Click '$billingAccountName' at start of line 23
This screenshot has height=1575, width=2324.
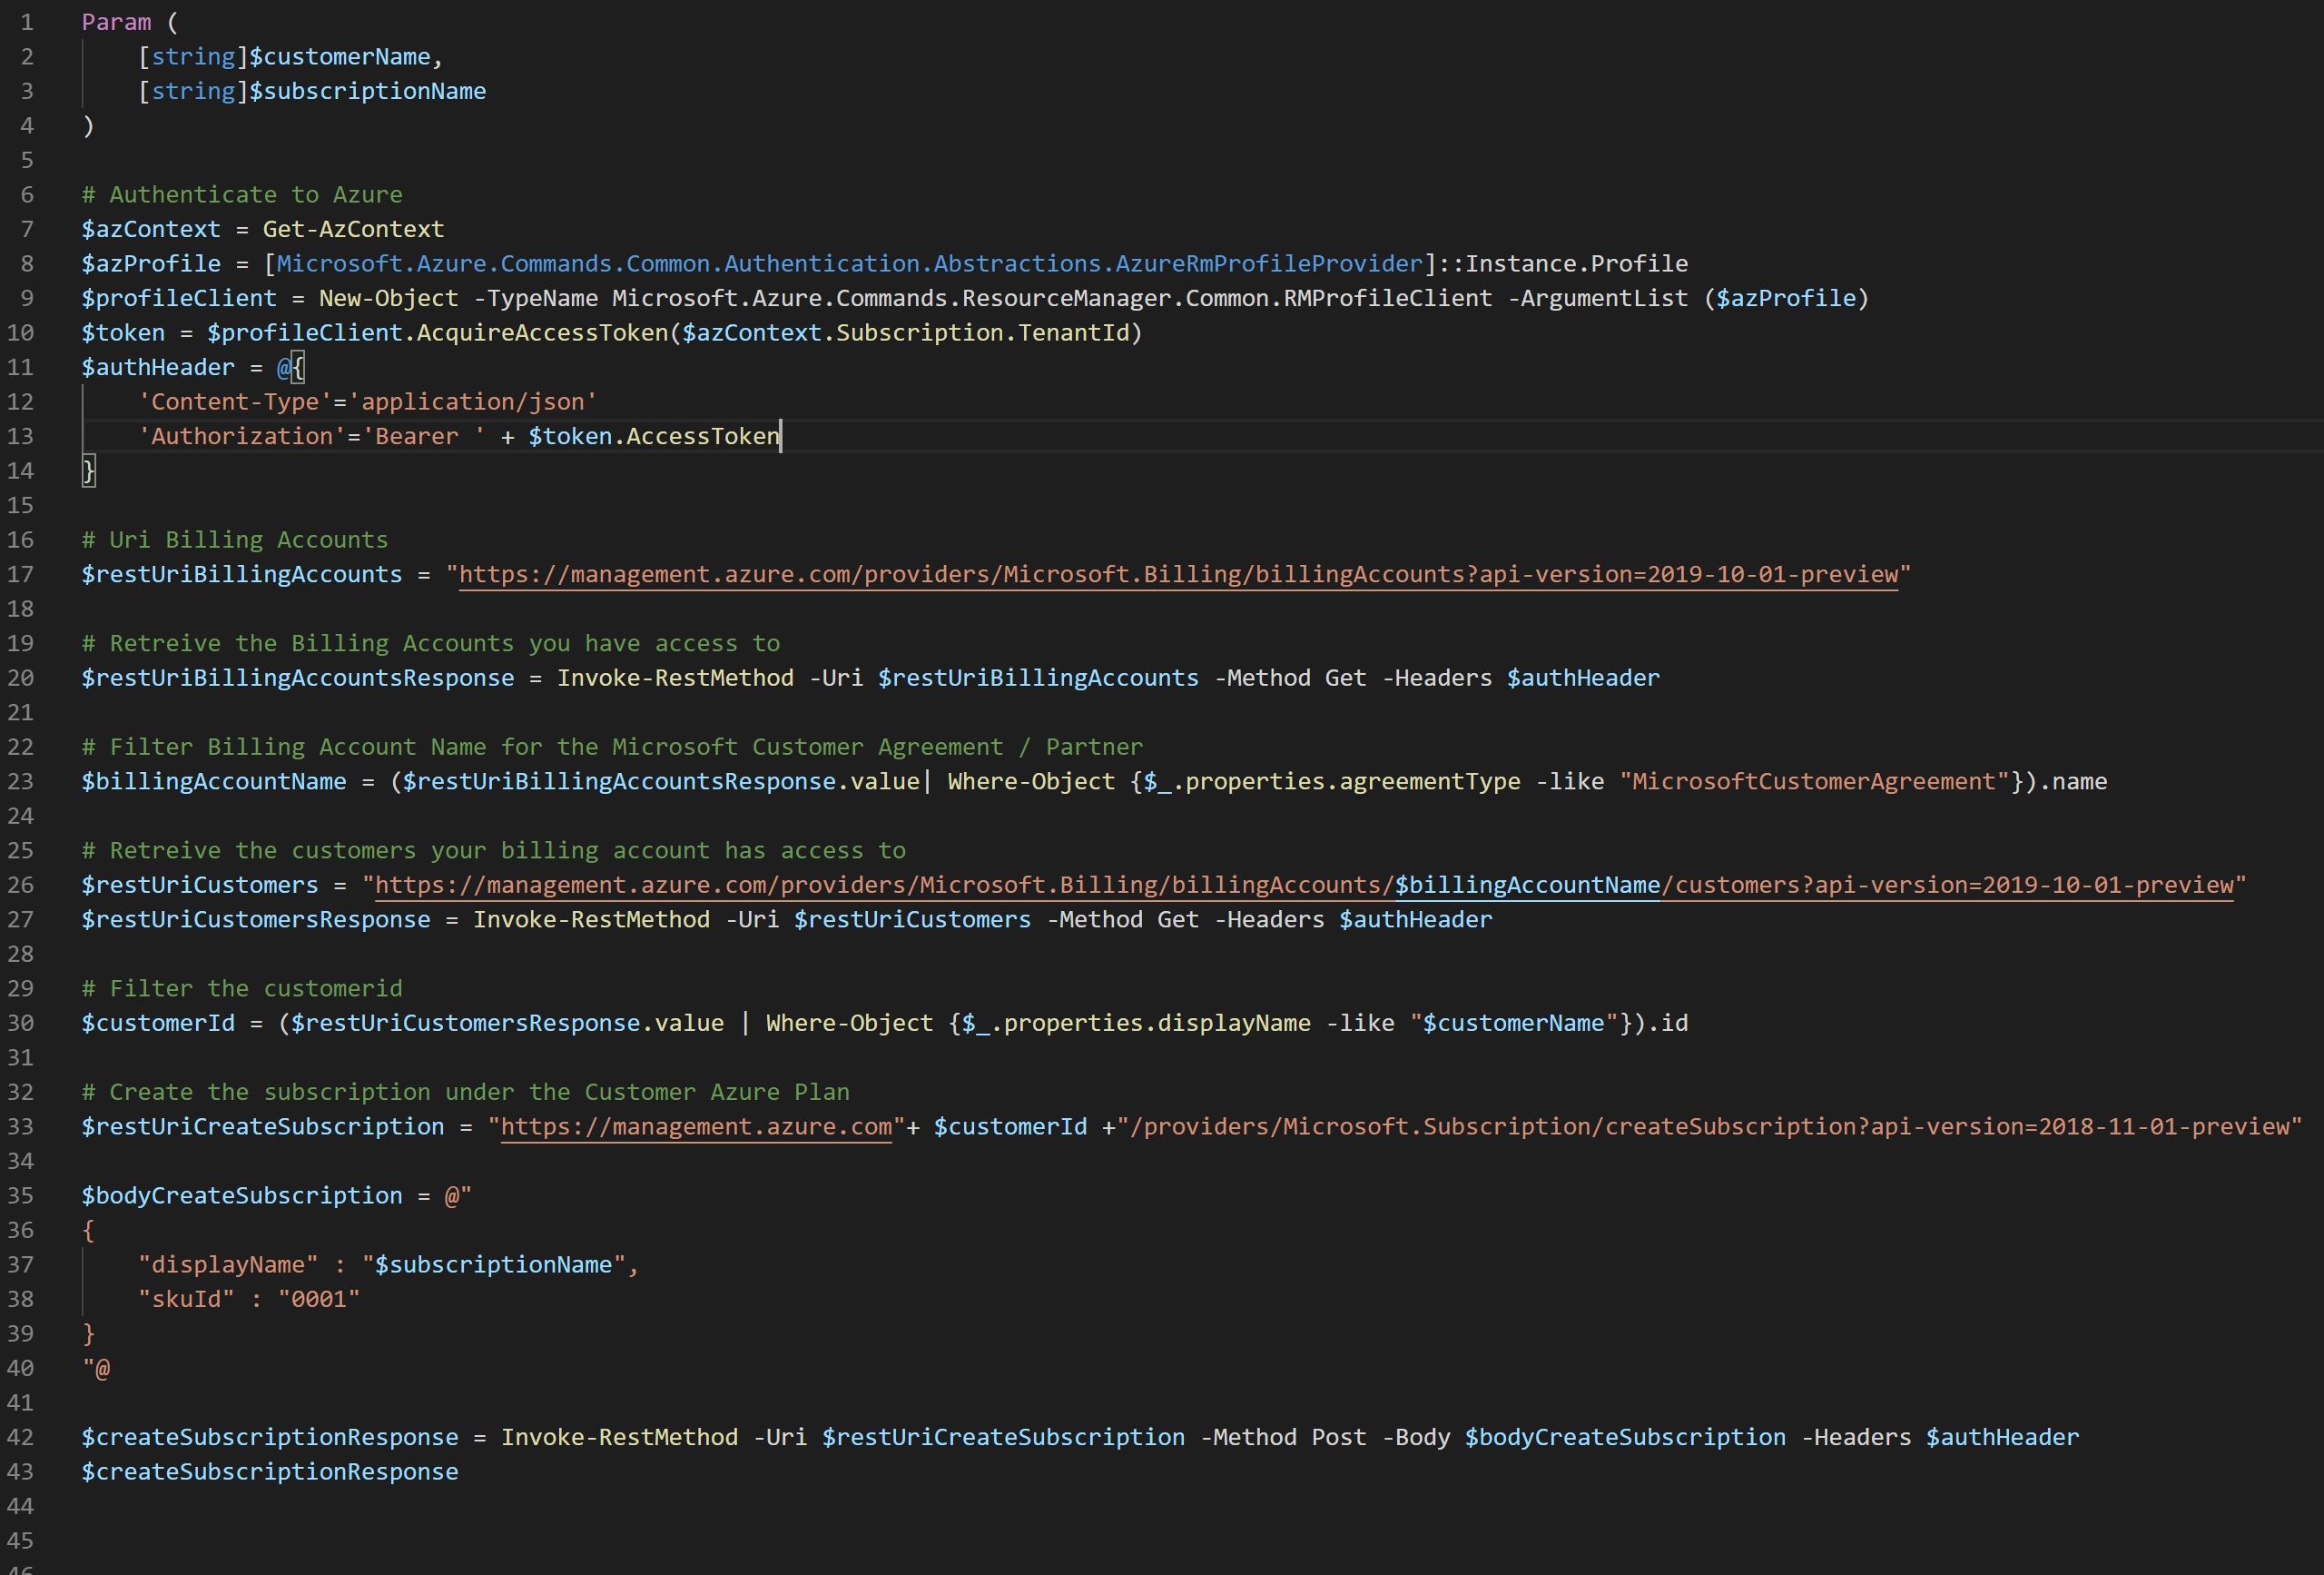click(x=214, y=781)
